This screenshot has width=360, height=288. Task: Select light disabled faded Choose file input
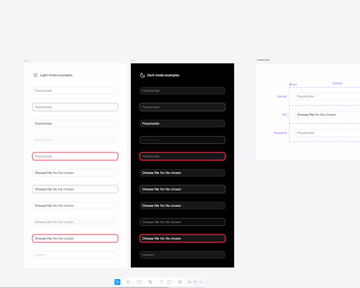[75, 222]
